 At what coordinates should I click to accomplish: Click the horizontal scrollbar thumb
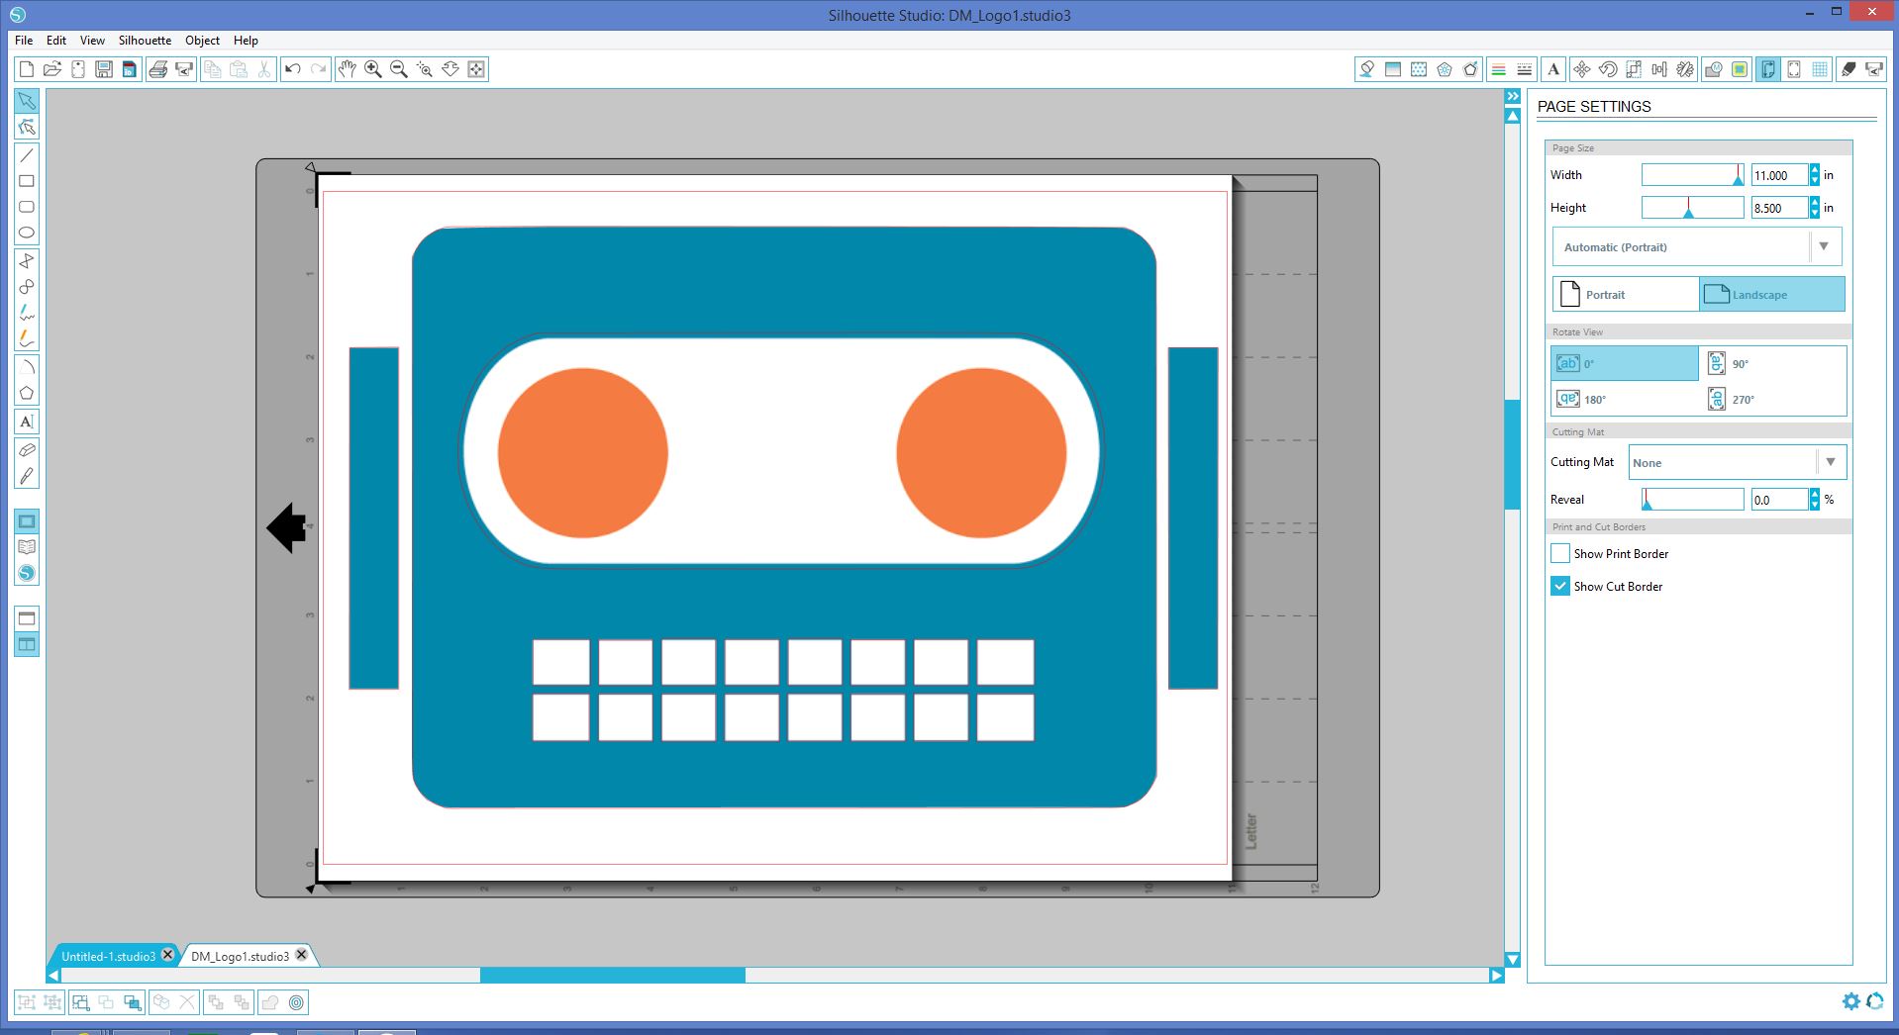pyautogui.click(x=613, y=976)
